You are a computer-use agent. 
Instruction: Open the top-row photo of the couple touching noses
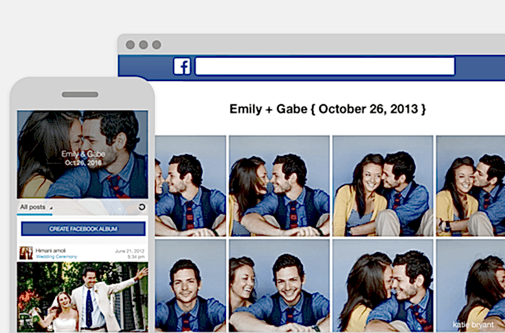(279, 186)
